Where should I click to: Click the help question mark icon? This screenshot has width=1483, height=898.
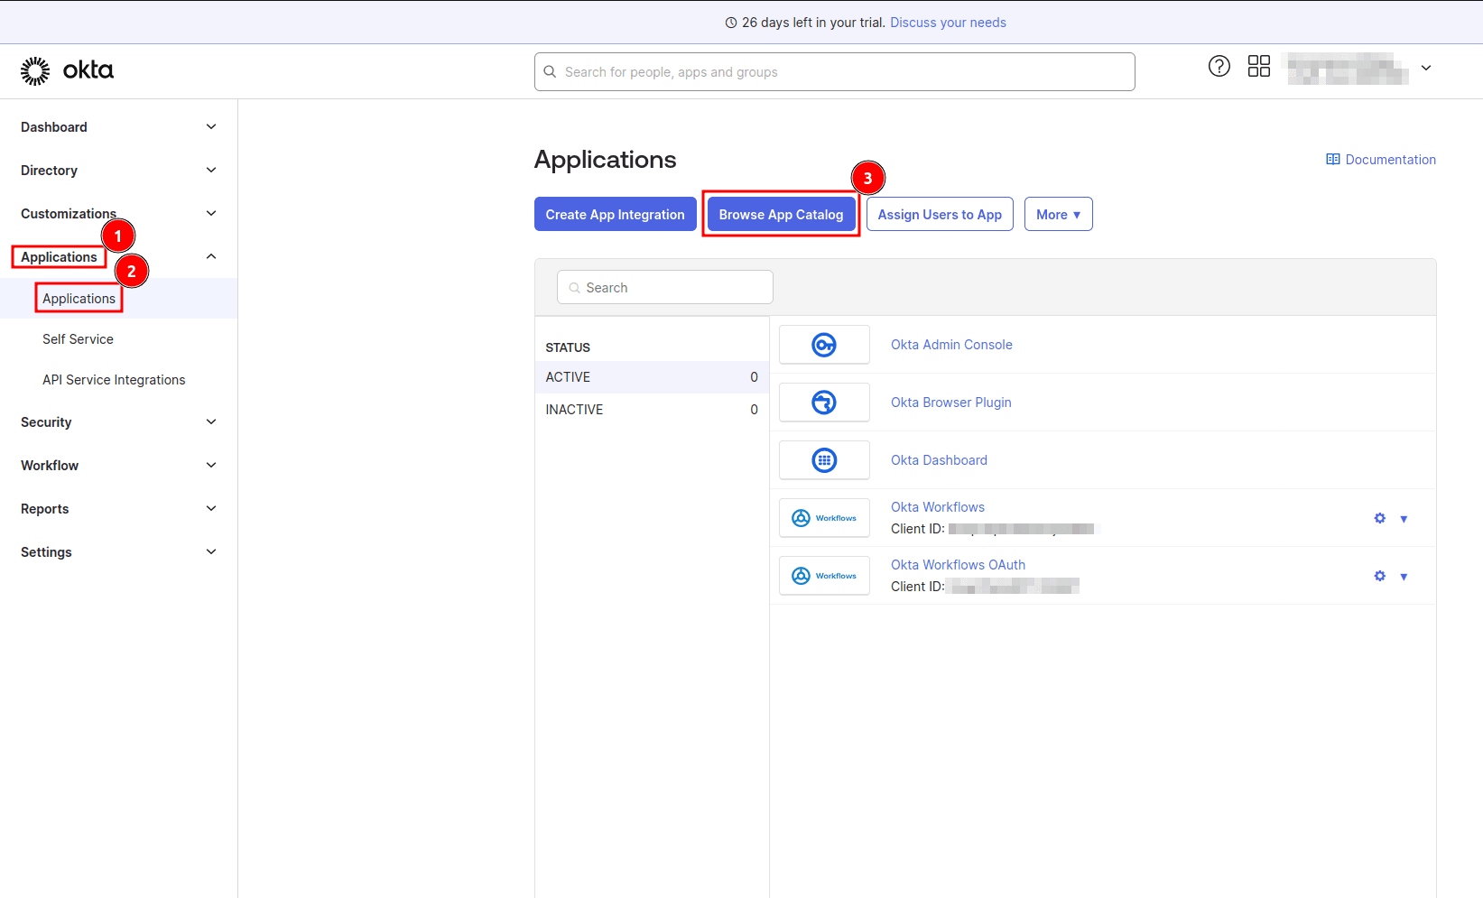[x=1219, y=66]
